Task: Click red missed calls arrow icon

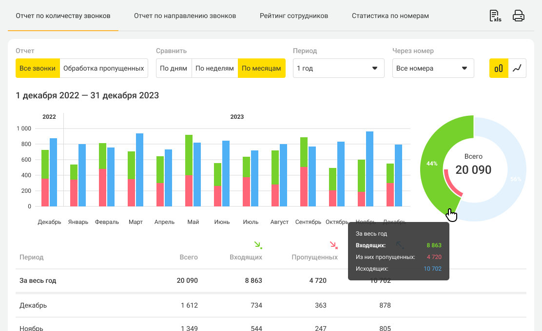Action: pyautogui.click(x=333, y=245)
